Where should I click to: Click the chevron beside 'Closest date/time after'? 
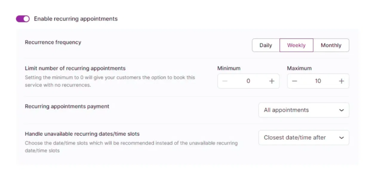(341, 137)
